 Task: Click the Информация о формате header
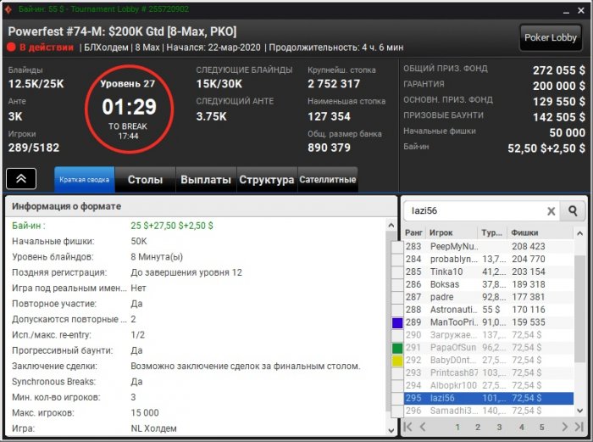coord(67,206)
